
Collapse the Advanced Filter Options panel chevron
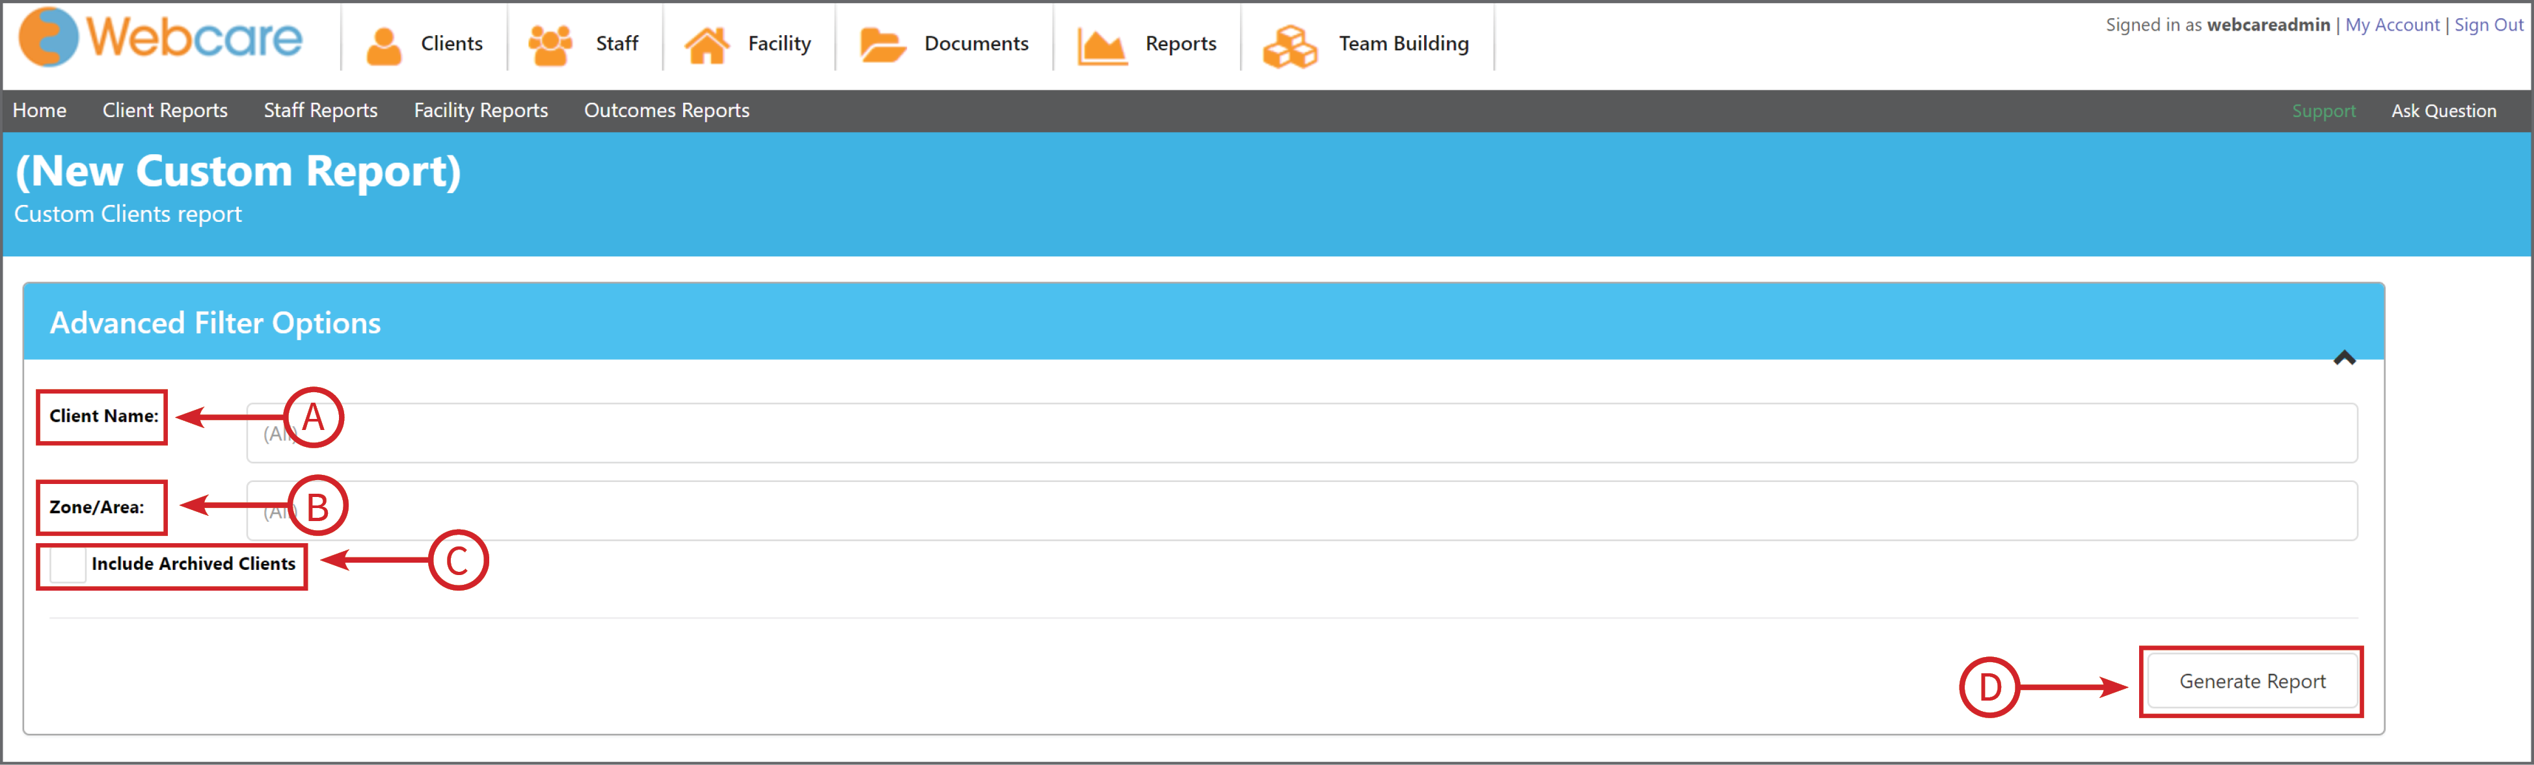click(2344, 358)
